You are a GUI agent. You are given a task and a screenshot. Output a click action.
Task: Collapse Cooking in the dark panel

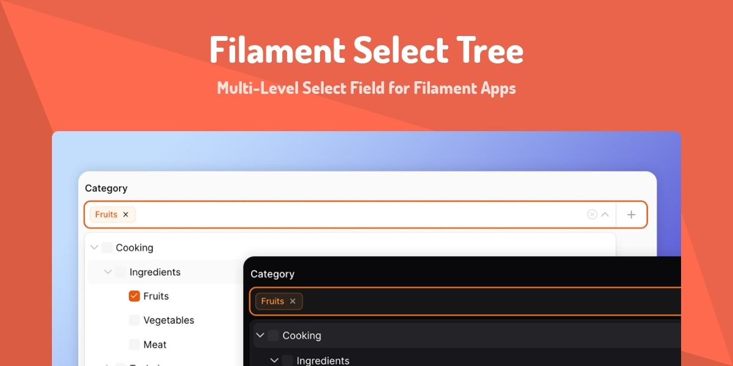(260, 335)
